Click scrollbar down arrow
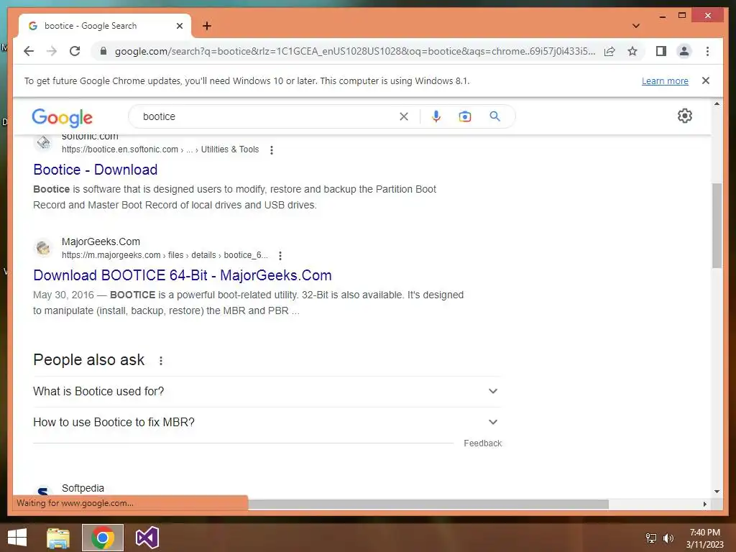Screen dimensions: 736x552 717,492
